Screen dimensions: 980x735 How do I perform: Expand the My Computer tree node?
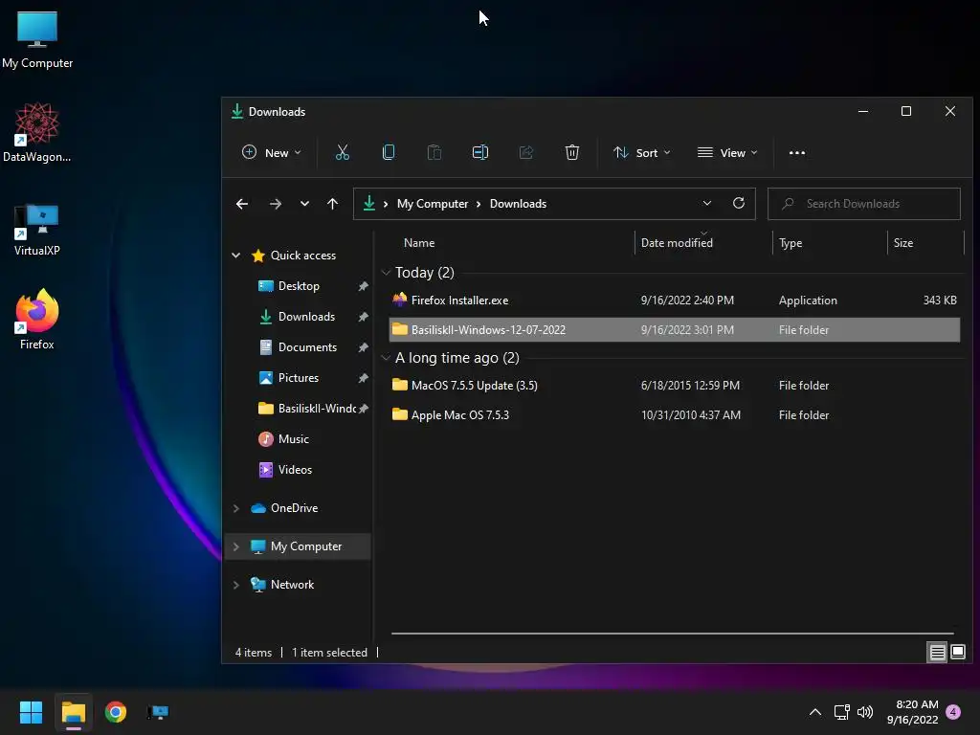coord(236,546)
